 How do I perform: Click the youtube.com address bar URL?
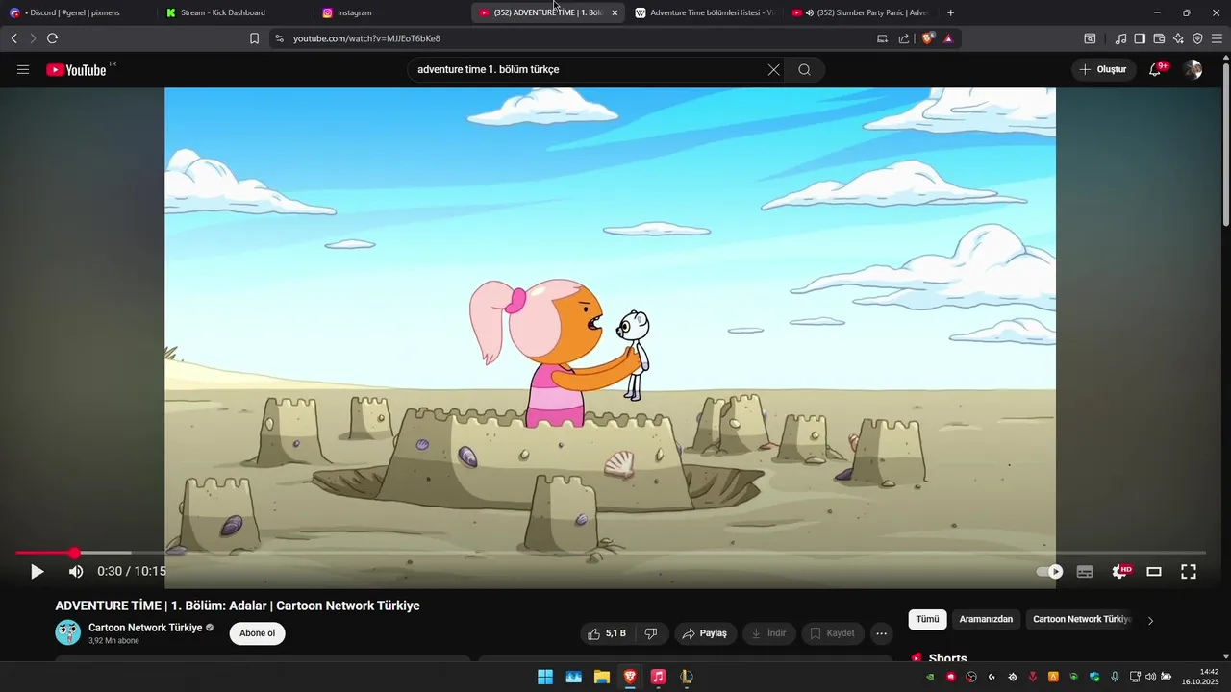coord(366,38)
